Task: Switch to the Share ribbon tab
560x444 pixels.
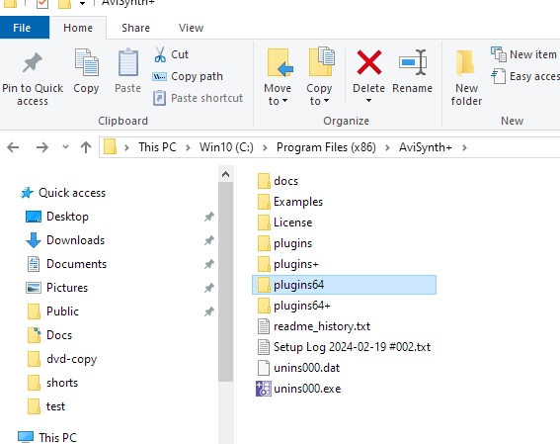Action: 135,28
